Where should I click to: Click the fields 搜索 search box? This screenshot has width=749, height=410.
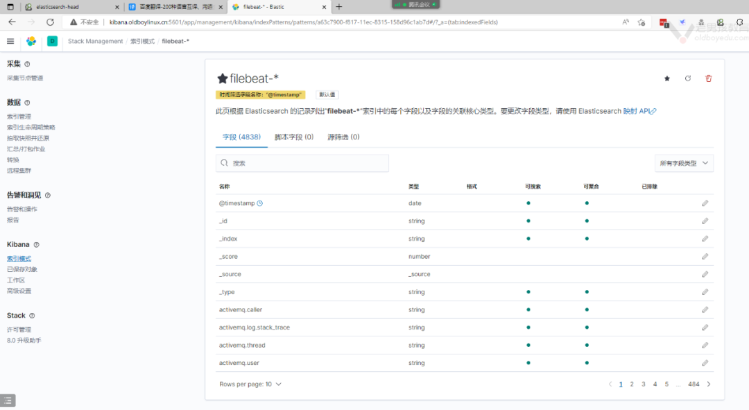click(x=302, y=164)
